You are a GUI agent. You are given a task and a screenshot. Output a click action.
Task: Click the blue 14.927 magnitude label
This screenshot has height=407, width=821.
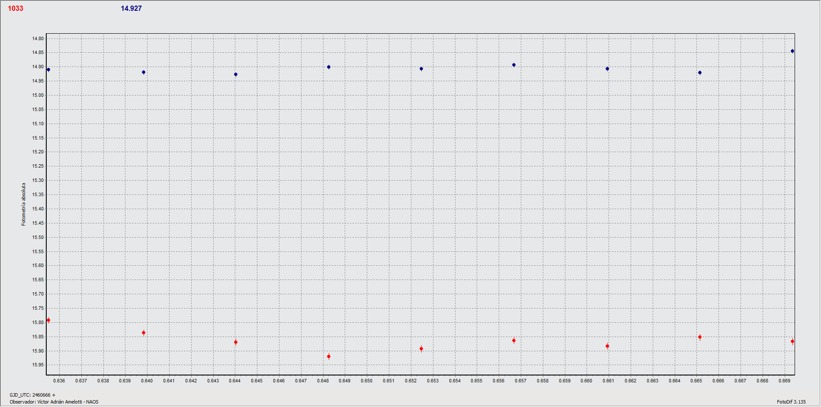click(x=131, y=8)
